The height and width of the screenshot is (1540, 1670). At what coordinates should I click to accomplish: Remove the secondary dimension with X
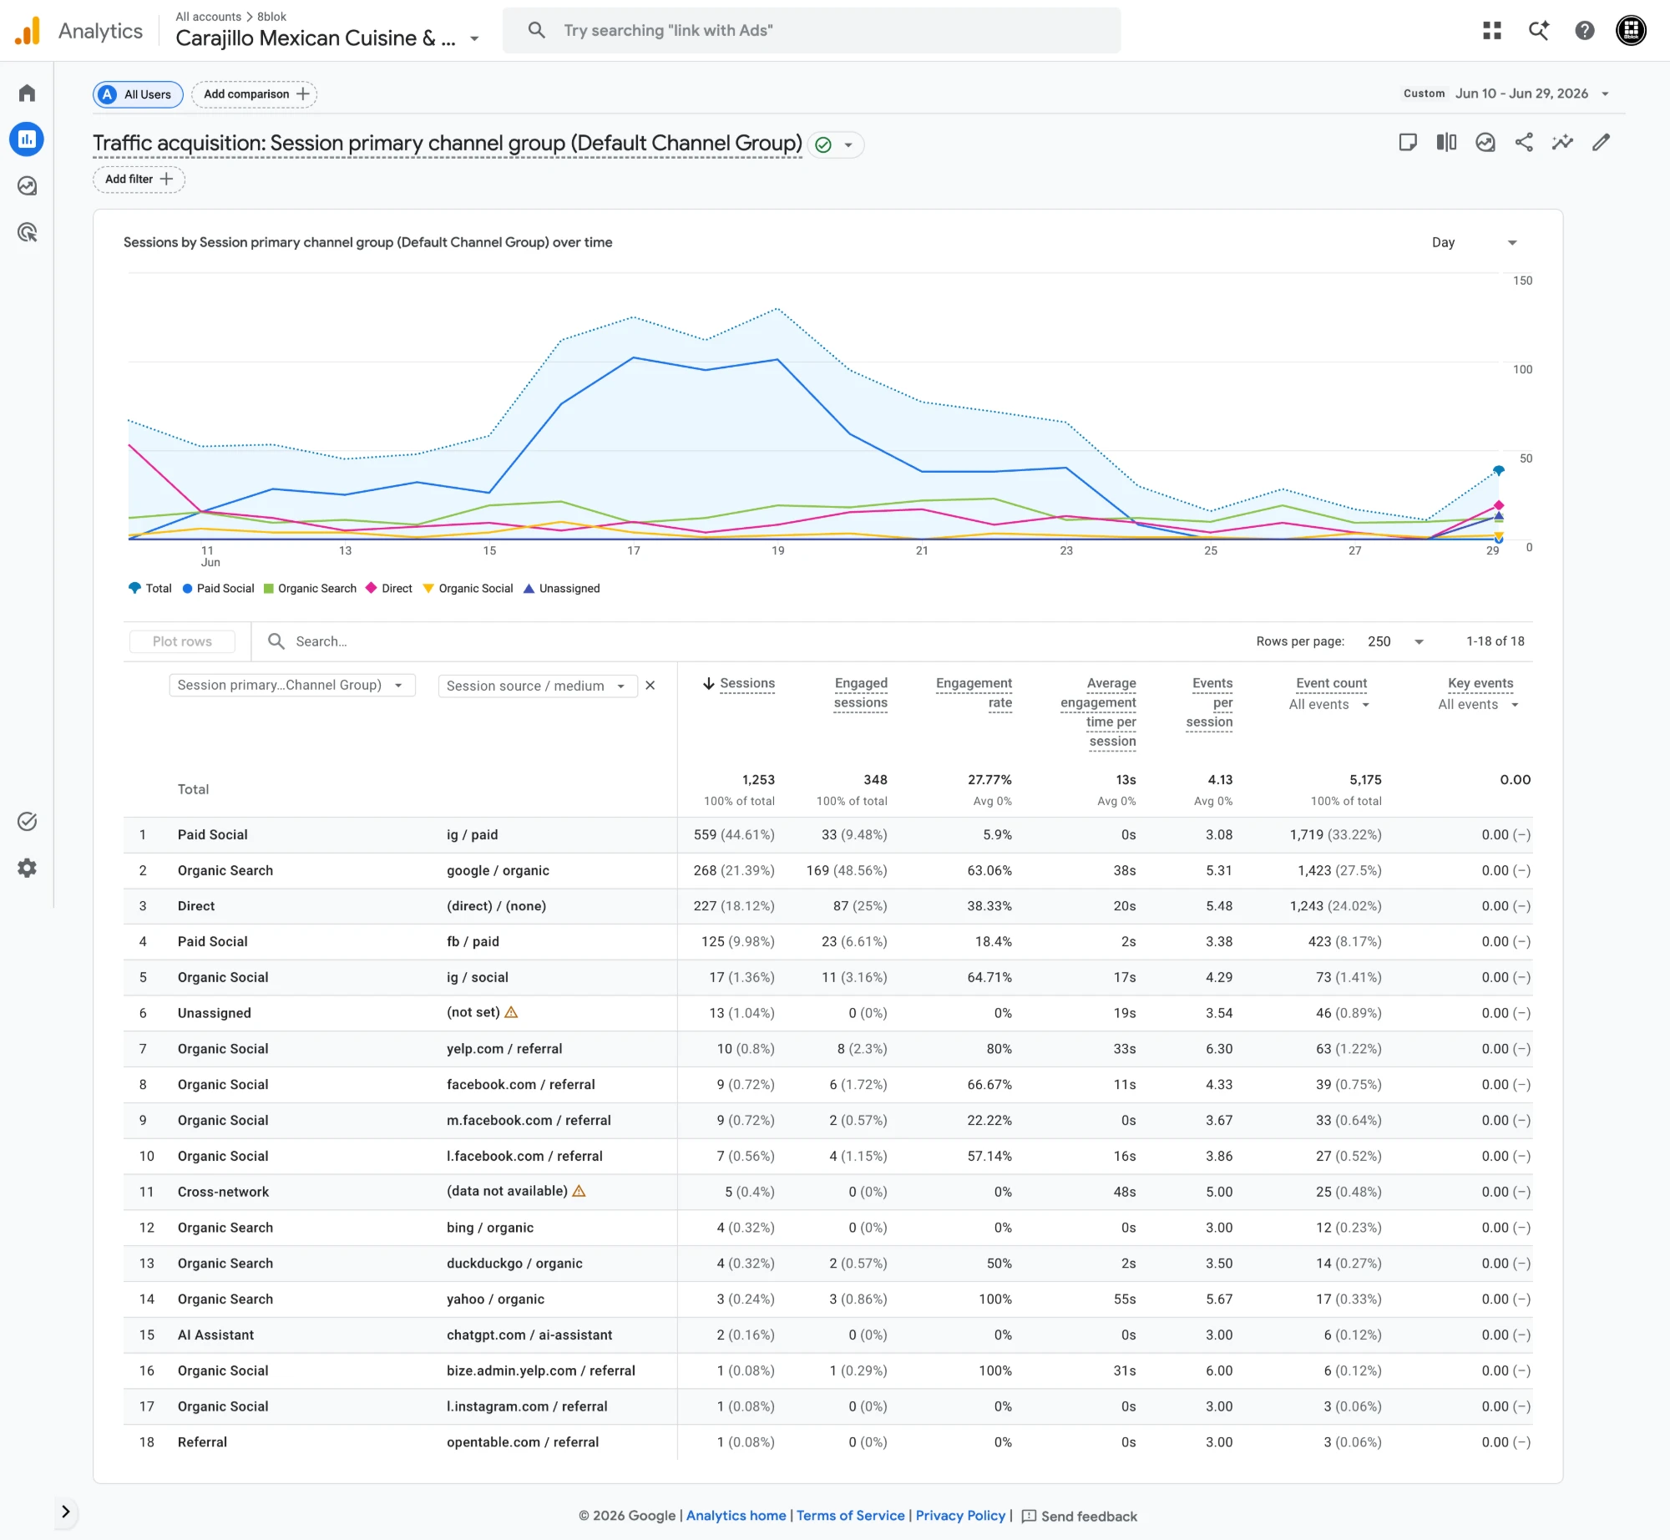point(650,686)
